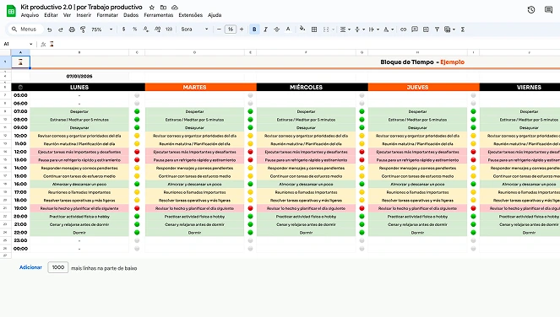The image size is (560, 317).
Task: Activate the paint format tool
Action: coord(83,30)
